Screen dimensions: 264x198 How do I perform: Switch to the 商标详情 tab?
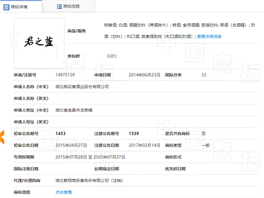(x=21, y=6)
